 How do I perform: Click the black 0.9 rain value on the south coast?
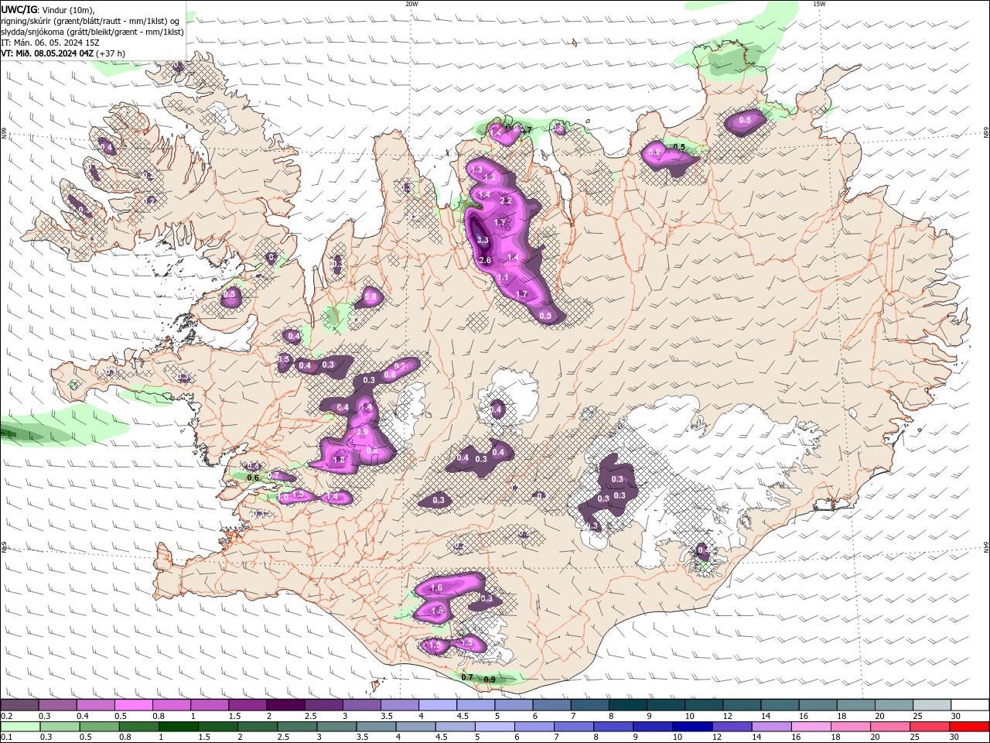pyautogui.click(x=490, y=680)
